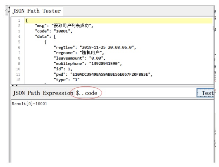Click the "pwd" hash value line
This screenshot has height=167, width=219.
click(103, 74)
